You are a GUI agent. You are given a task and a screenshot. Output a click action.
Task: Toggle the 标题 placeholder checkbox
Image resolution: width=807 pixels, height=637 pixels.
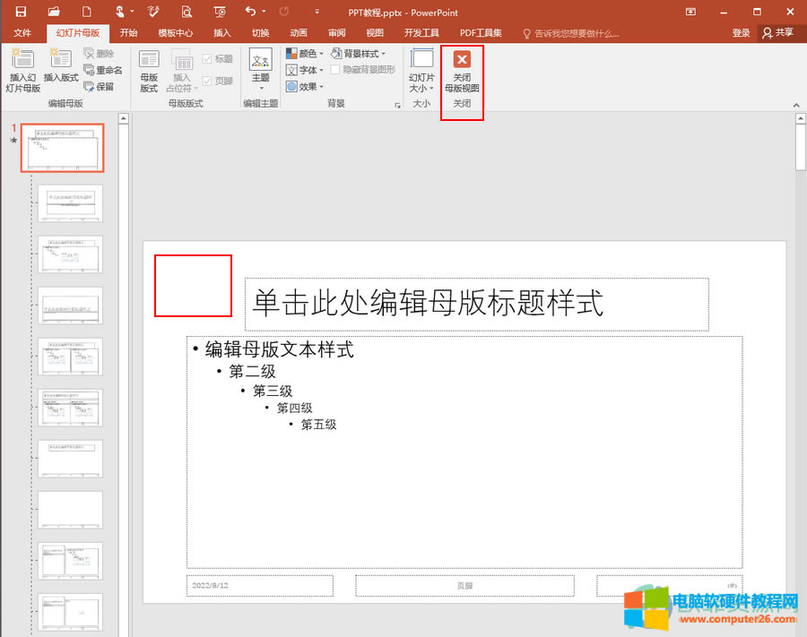pyautogui.click(x=206, y=57)
